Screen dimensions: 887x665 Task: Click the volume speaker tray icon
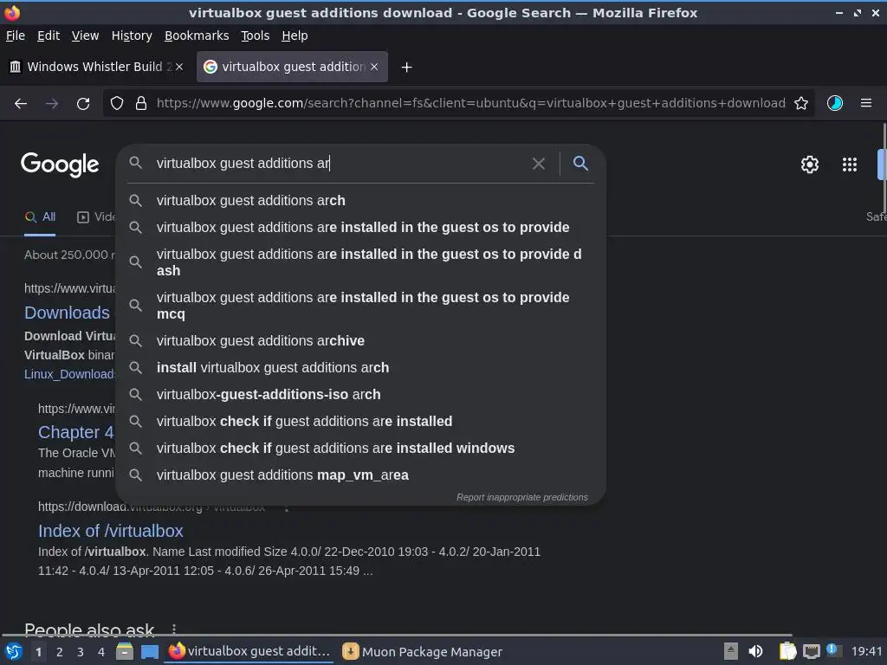pos(755,651)
